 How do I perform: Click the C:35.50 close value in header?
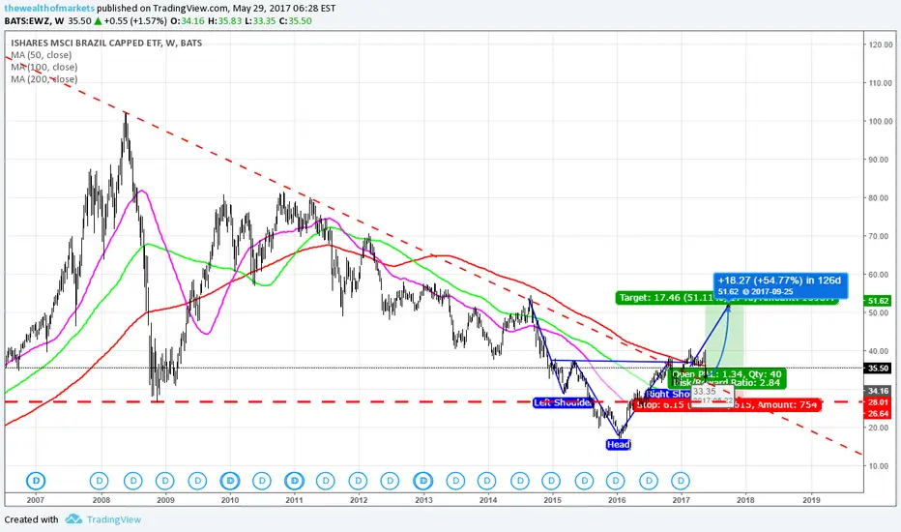coord(296,20)
